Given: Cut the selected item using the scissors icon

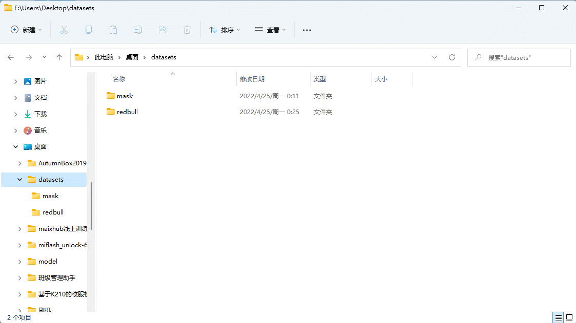Looking at the screenshot, I should click(64, 30).
